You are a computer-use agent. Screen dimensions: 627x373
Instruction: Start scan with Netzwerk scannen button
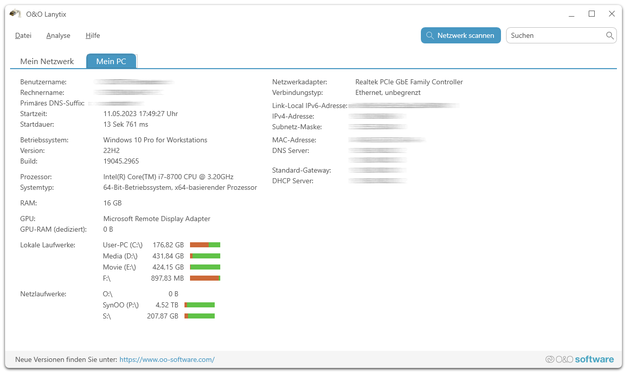461,35
